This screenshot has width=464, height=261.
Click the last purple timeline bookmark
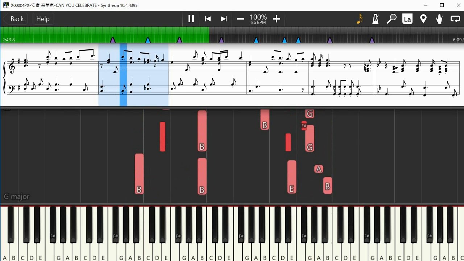point(372,40)
